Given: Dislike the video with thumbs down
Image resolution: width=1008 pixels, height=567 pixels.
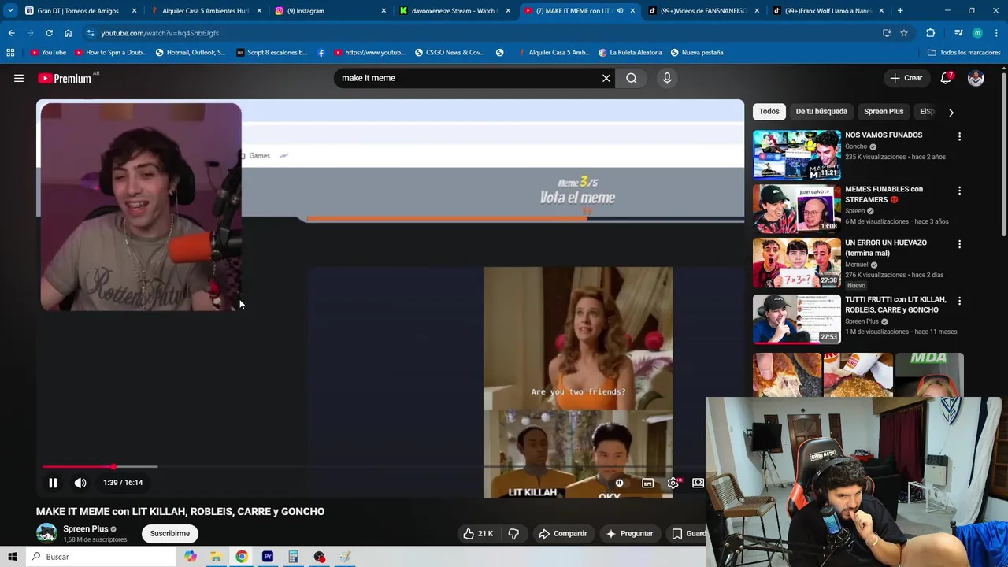Looking at the screenshot, I should 513,534.
